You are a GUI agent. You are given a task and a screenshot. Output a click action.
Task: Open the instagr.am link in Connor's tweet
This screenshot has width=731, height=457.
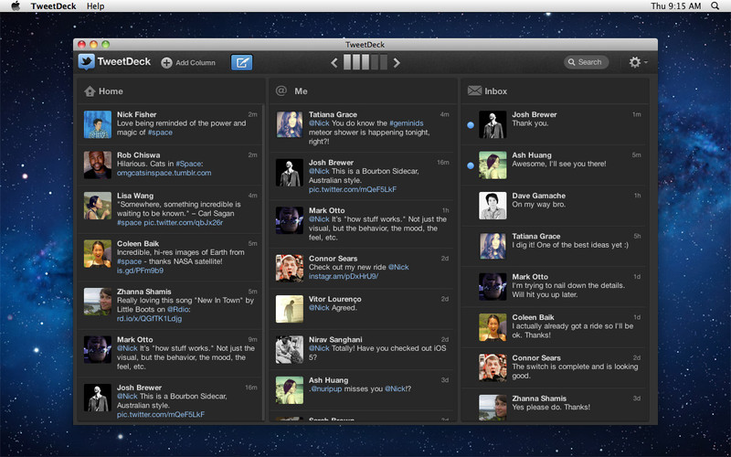coord(343,276)
